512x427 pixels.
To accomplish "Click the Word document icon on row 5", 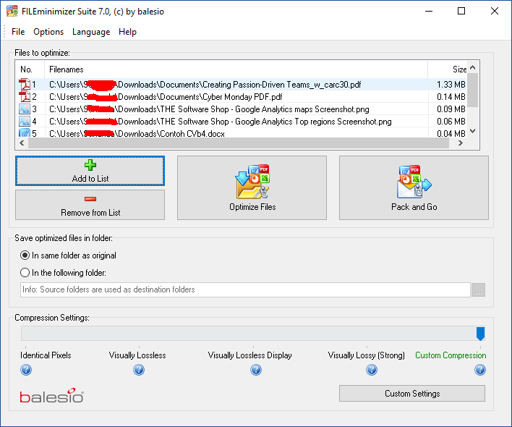I will [x=24, y=132].
